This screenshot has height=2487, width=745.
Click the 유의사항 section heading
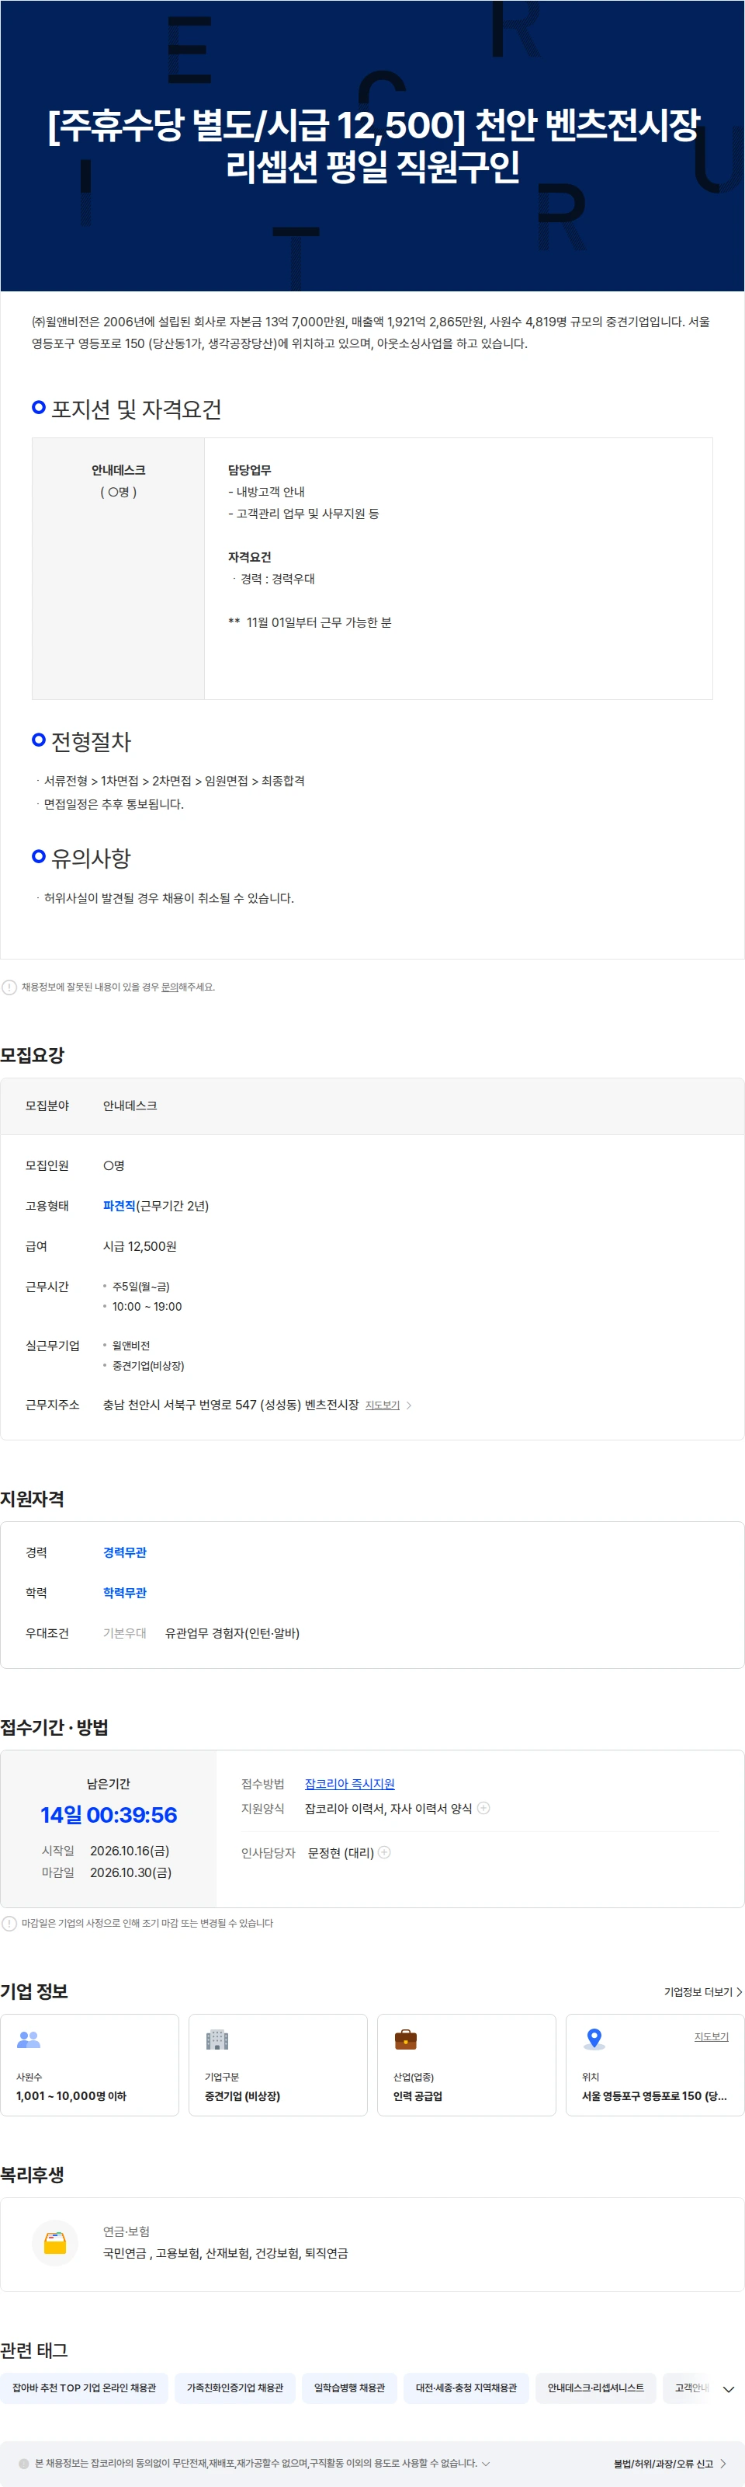coord(91,859)
